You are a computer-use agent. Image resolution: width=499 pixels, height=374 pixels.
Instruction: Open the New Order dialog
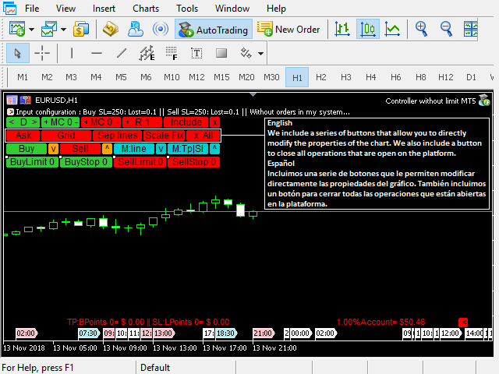coord(288,30)
